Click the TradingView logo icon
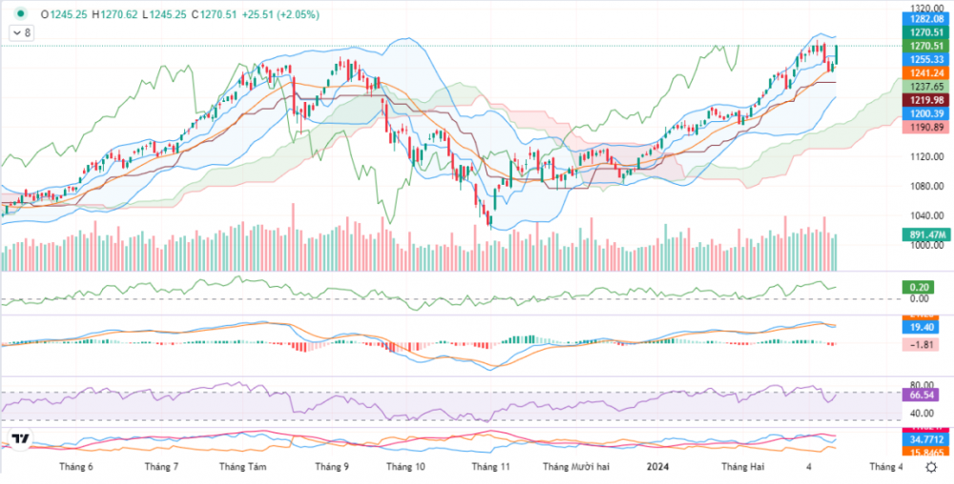954x484 pixels. pyautogui.click(x=19, y=441)
